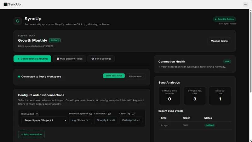This screenshot has height=142, width=252.
Task: Click the LIVE badge in Connection Health
Action: (x=227, y=61)
